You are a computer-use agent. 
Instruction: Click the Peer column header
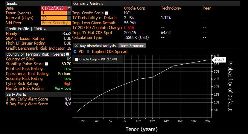206,8
